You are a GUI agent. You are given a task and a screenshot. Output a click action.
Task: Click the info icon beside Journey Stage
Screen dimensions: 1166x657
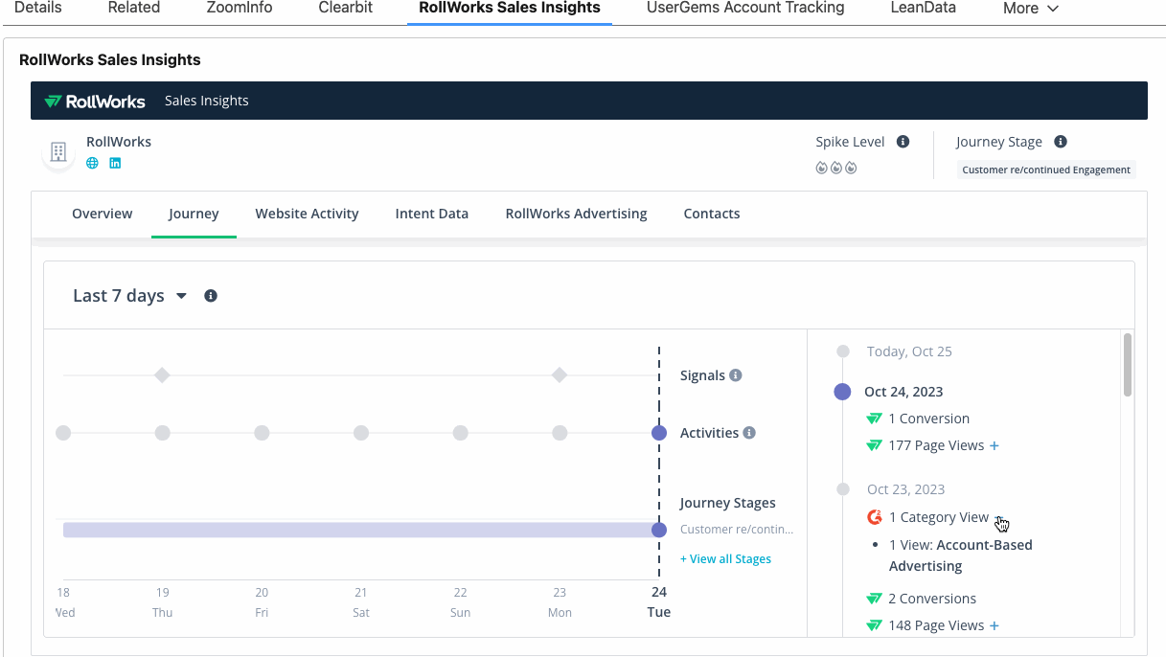point(1061,142)
